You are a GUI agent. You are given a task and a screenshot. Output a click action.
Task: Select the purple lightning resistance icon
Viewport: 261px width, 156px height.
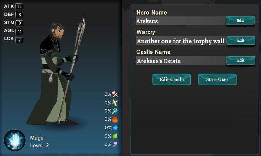click(115, 144)
